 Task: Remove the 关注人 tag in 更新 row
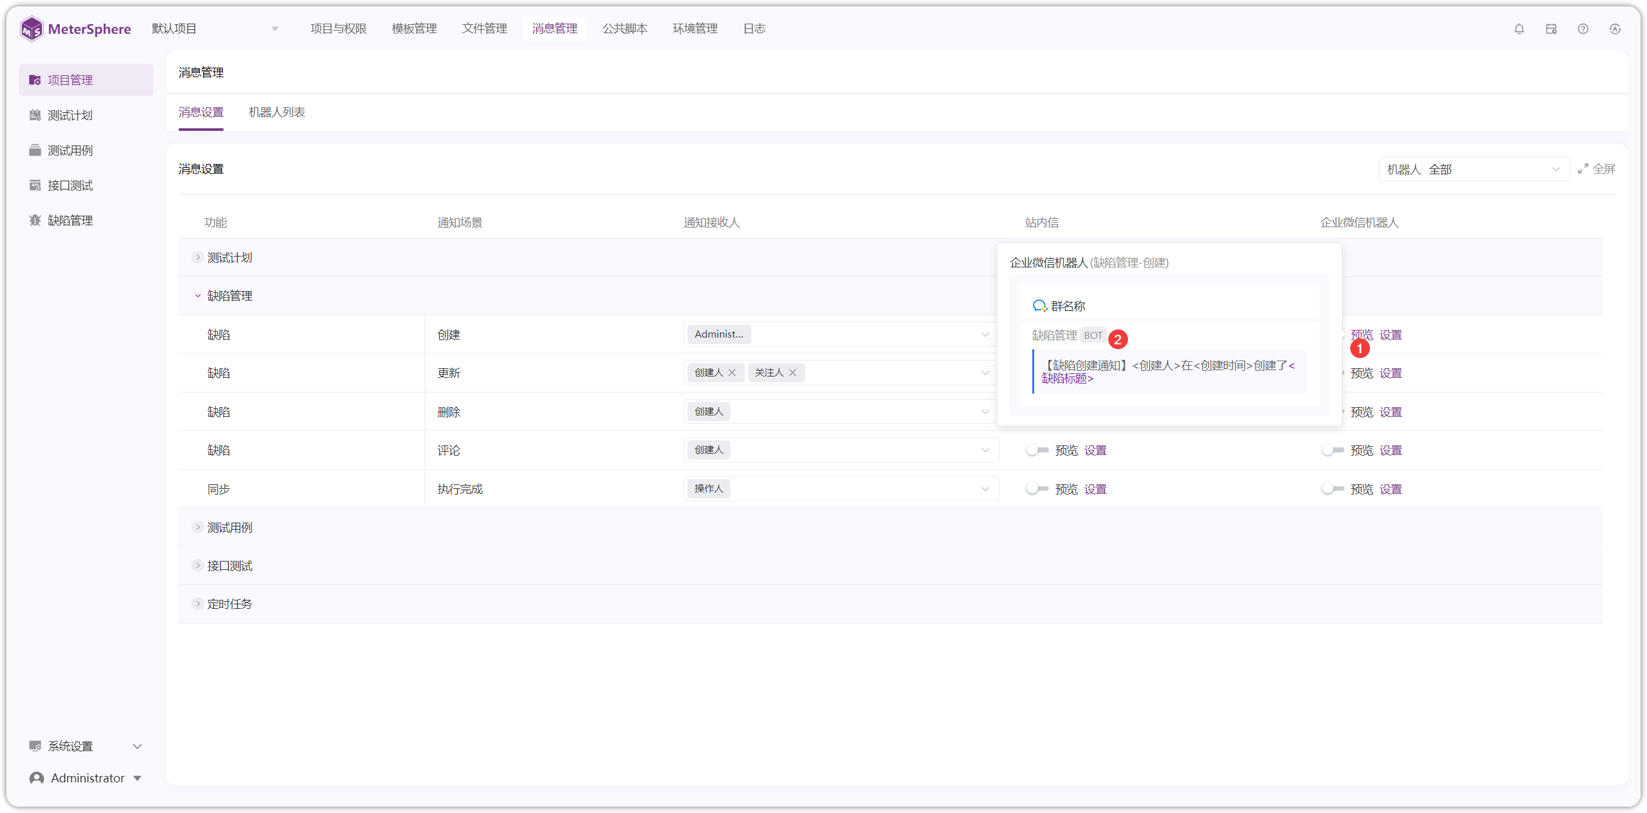coord(792,373)
